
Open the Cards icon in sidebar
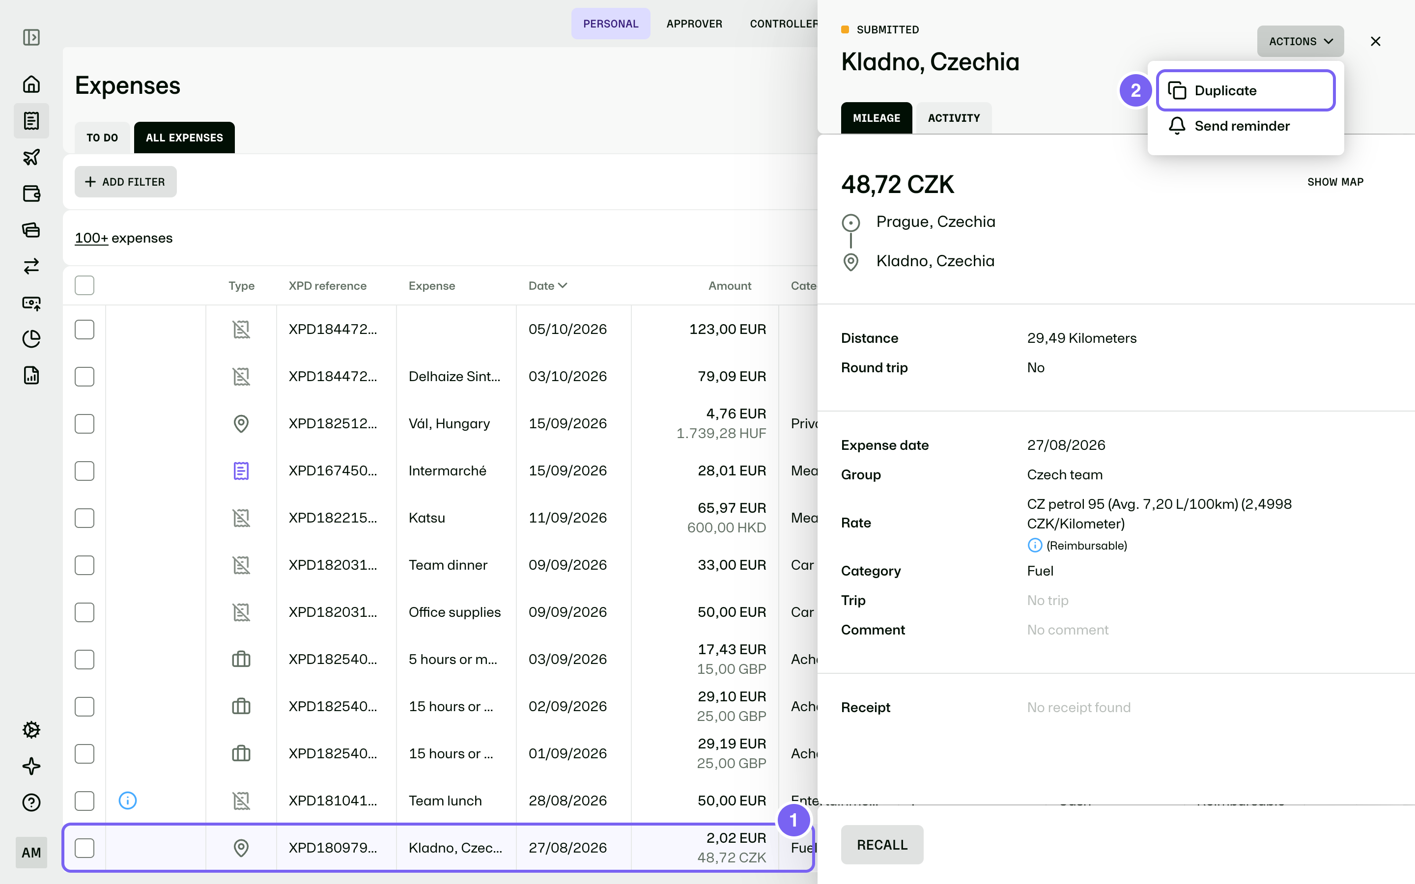(31, 230)
